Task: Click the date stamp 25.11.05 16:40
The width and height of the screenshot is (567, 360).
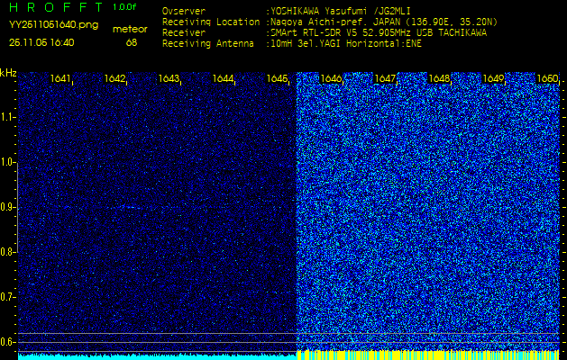Action: (x=41, y=42)
